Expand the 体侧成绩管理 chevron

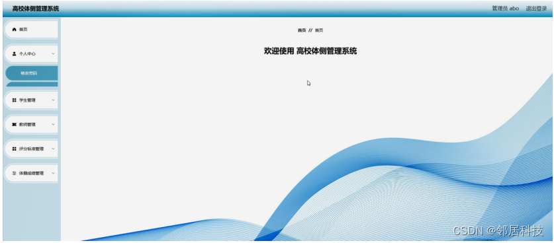(x=53, y=174)
